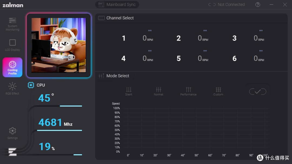The image size is (292, 164).
Task: Select fan channel 4
Action: (123, 59)
